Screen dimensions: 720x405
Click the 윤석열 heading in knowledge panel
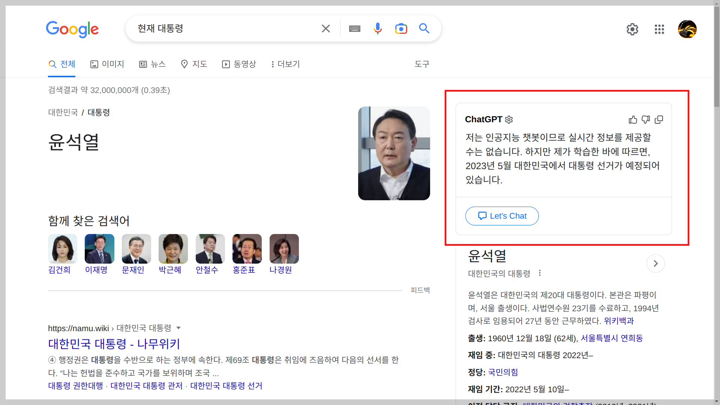[x=487, y=256]
